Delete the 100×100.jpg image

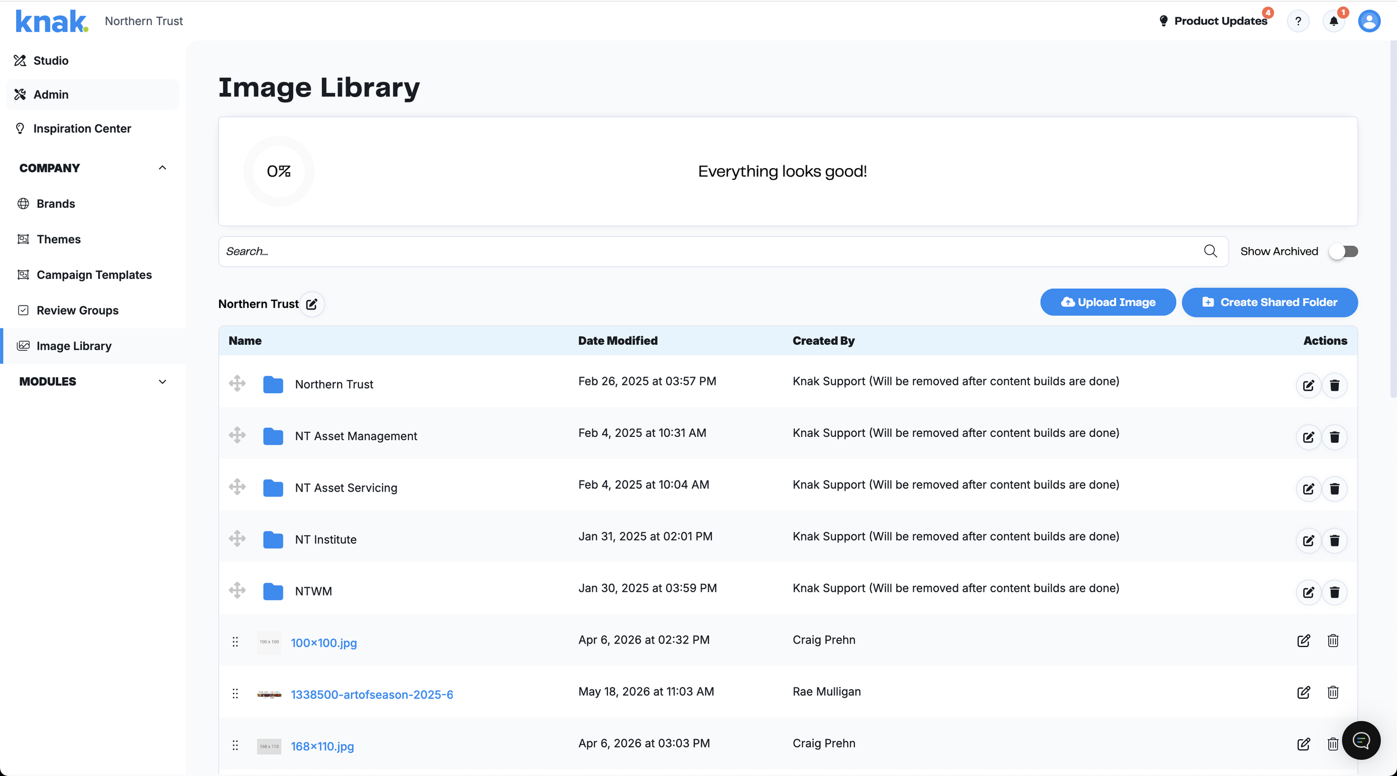click(x=1333, y=641)
